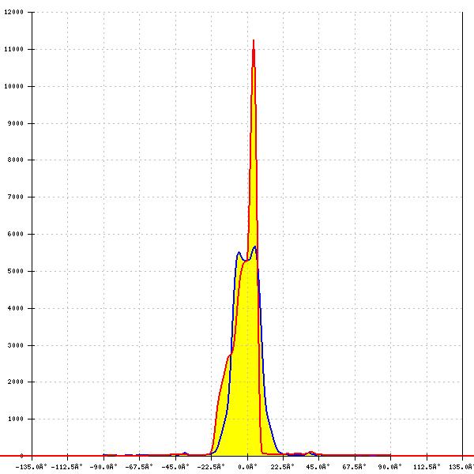Click the tip of the red curve's tall peak
The height and width of the screenshot is (474, 474).
pyautogui.click(x=254, y=40)
